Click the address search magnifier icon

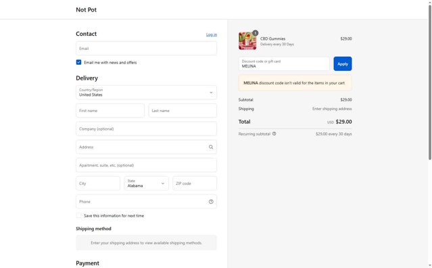coord(211,147)
